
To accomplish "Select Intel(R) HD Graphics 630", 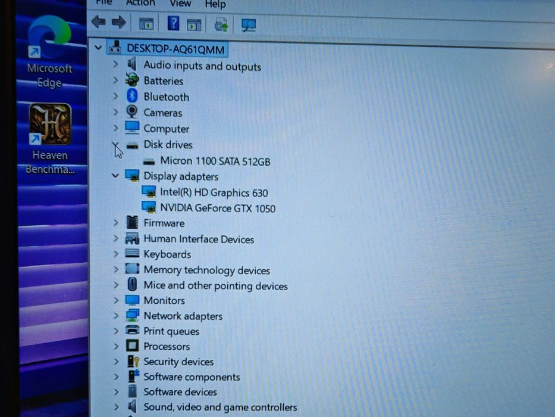I will pos(214,192).
